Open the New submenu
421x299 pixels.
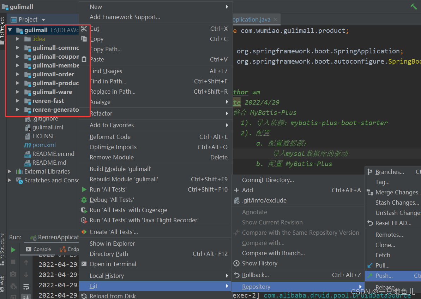point(156,7)
